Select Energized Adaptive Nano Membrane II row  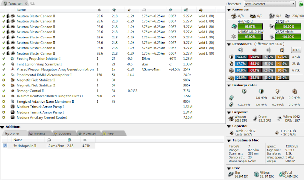[x=113, y=102]
